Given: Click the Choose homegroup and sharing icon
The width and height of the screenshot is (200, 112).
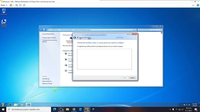Looking at the screenshot, I should tap(66, 65).
